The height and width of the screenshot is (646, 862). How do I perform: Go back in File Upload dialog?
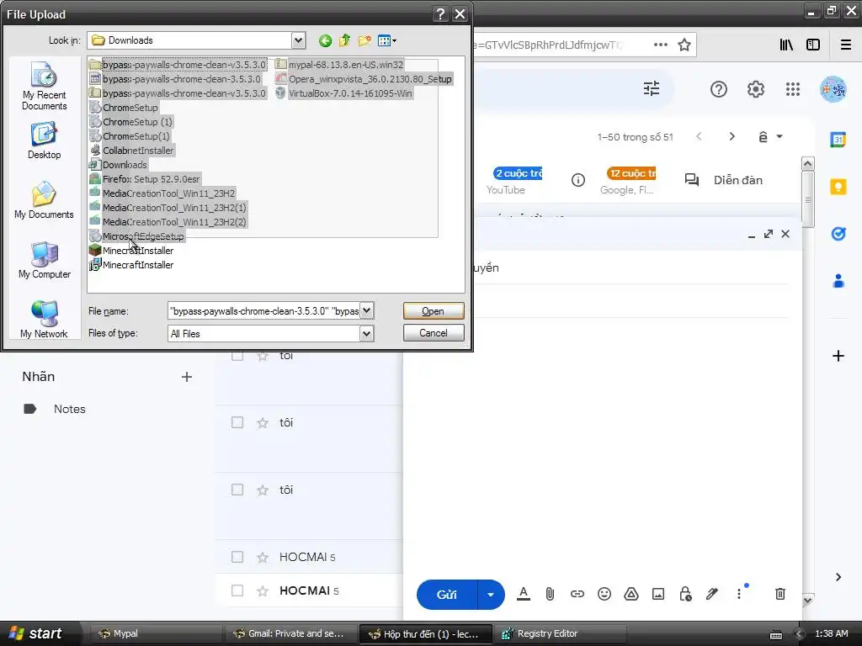pyautogui.click(x=326, y=40)
